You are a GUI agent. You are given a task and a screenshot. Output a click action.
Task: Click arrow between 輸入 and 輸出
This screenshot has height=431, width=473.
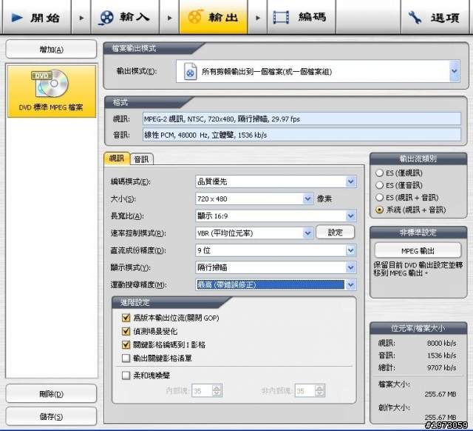[x=169, y=18]
